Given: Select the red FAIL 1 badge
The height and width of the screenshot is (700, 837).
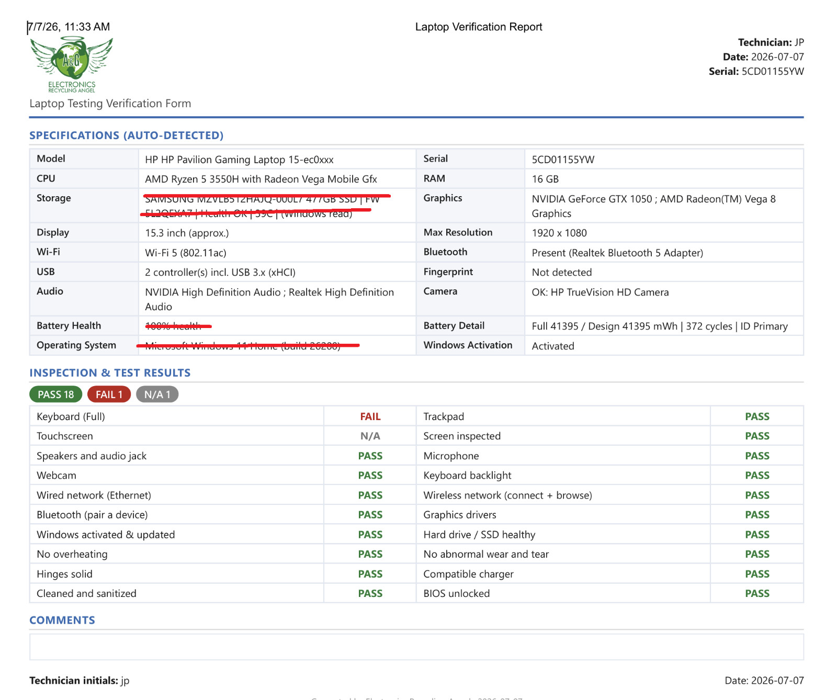Looking at the screenshot, I should (x=109, y=394).
